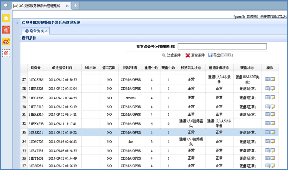Click 硬盘5正常 disk status cell
Image resolution: width=288 pixels, height=170 pixels.
click(247, 107)
